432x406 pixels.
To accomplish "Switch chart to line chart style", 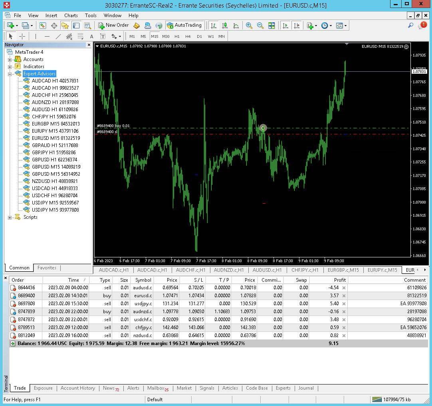I will click(x=236, y=25).
